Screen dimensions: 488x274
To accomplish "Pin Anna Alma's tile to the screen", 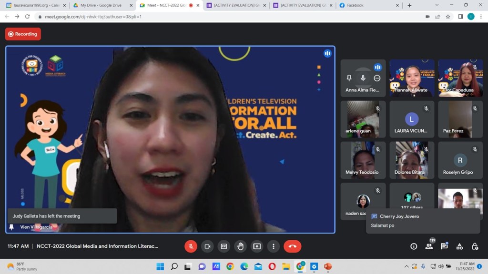I will click(349, 78).
